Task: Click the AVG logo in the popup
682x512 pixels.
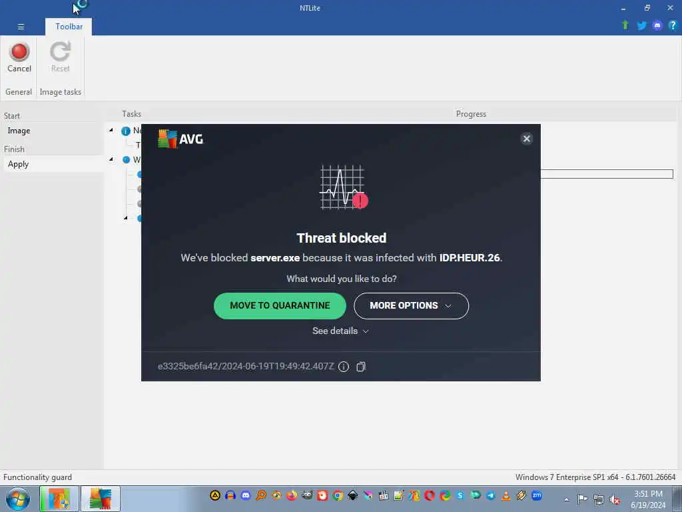Action: click(180, 139)
